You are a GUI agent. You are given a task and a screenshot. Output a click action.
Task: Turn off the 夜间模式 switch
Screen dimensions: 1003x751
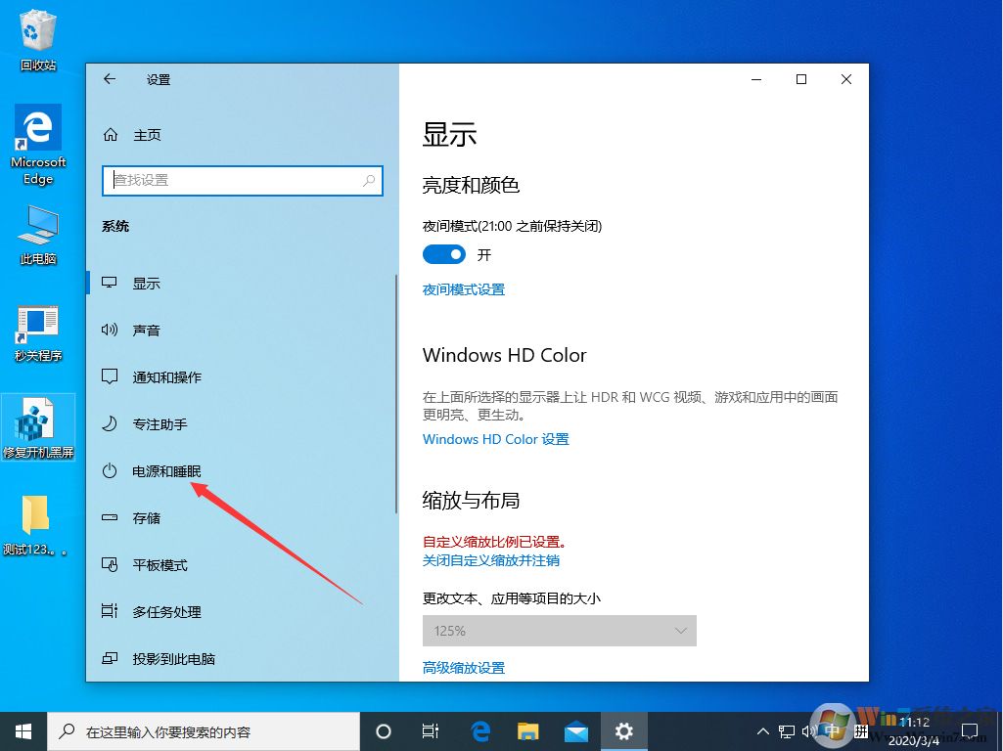pyautogui.click(x=444, y=254)
